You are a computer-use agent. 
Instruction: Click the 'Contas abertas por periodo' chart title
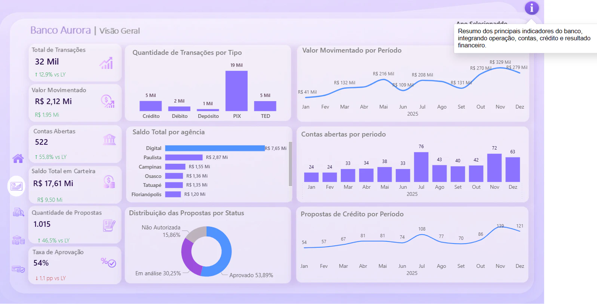[x=343, y=134]
